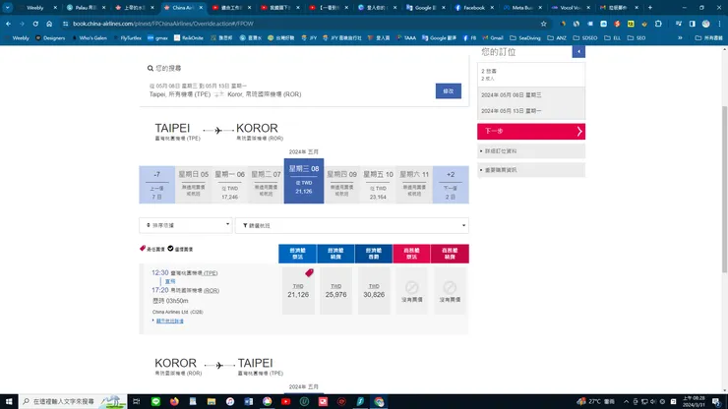Switch to the Palau tab
This screenshot has height=409, width=728.
click(85, 8)
